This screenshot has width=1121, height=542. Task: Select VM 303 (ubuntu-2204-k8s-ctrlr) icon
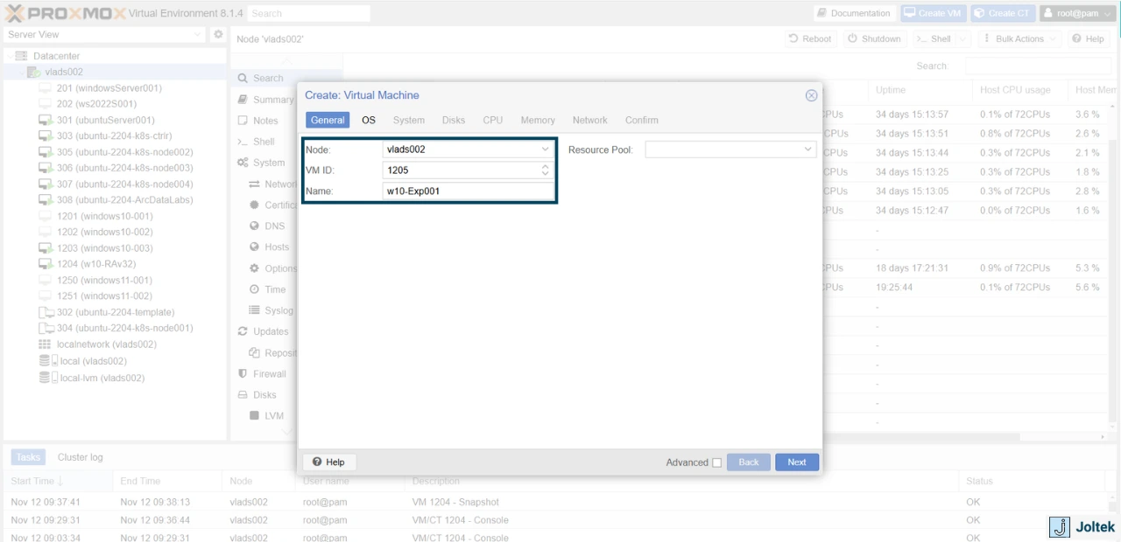click(x=46, y=136)
